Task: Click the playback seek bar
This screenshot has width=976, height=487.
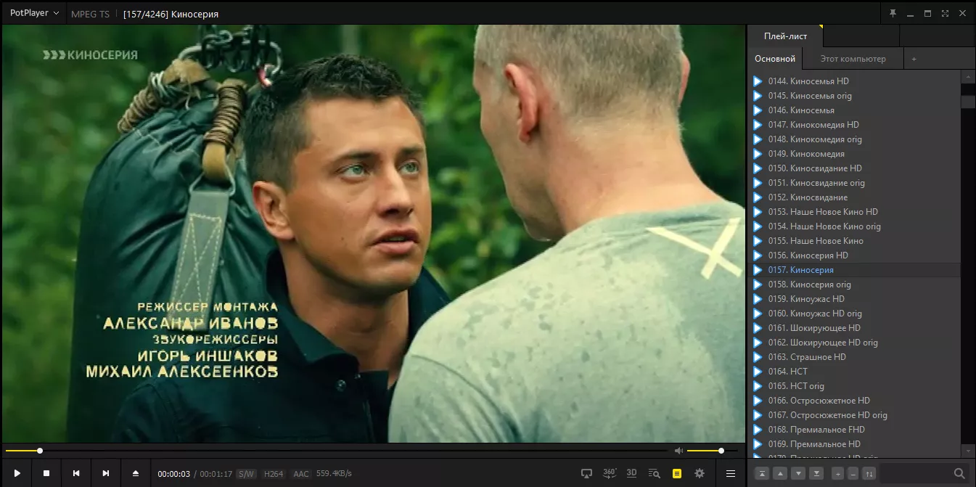Action: pos(336,451)
